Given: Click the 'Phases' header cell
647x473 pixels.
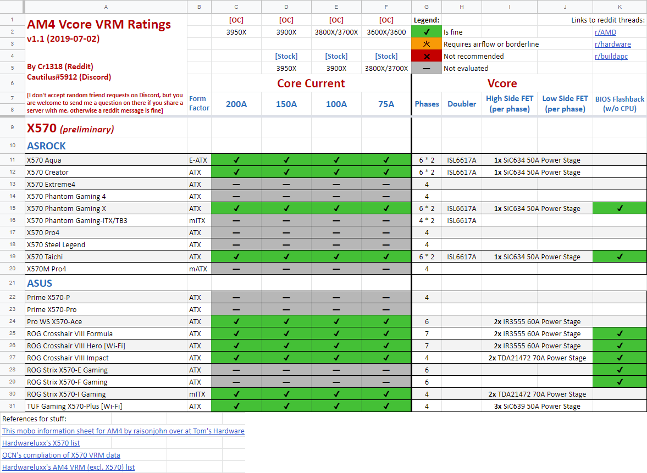Looking at the screenshot, I should 427,104.
